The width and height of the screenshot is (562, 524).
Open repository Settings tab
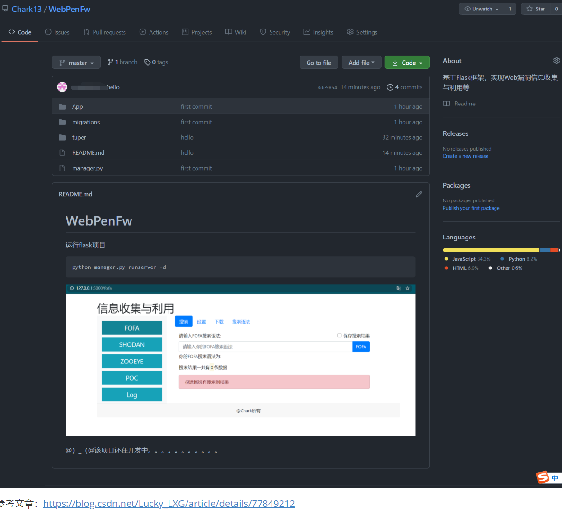(362, 32)
